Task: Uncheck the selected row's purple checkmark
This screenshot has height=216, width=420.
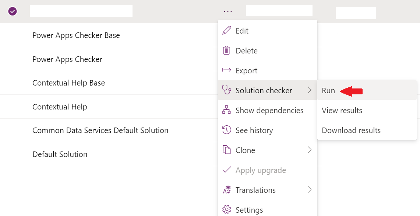Action: (x=13, y=11)
